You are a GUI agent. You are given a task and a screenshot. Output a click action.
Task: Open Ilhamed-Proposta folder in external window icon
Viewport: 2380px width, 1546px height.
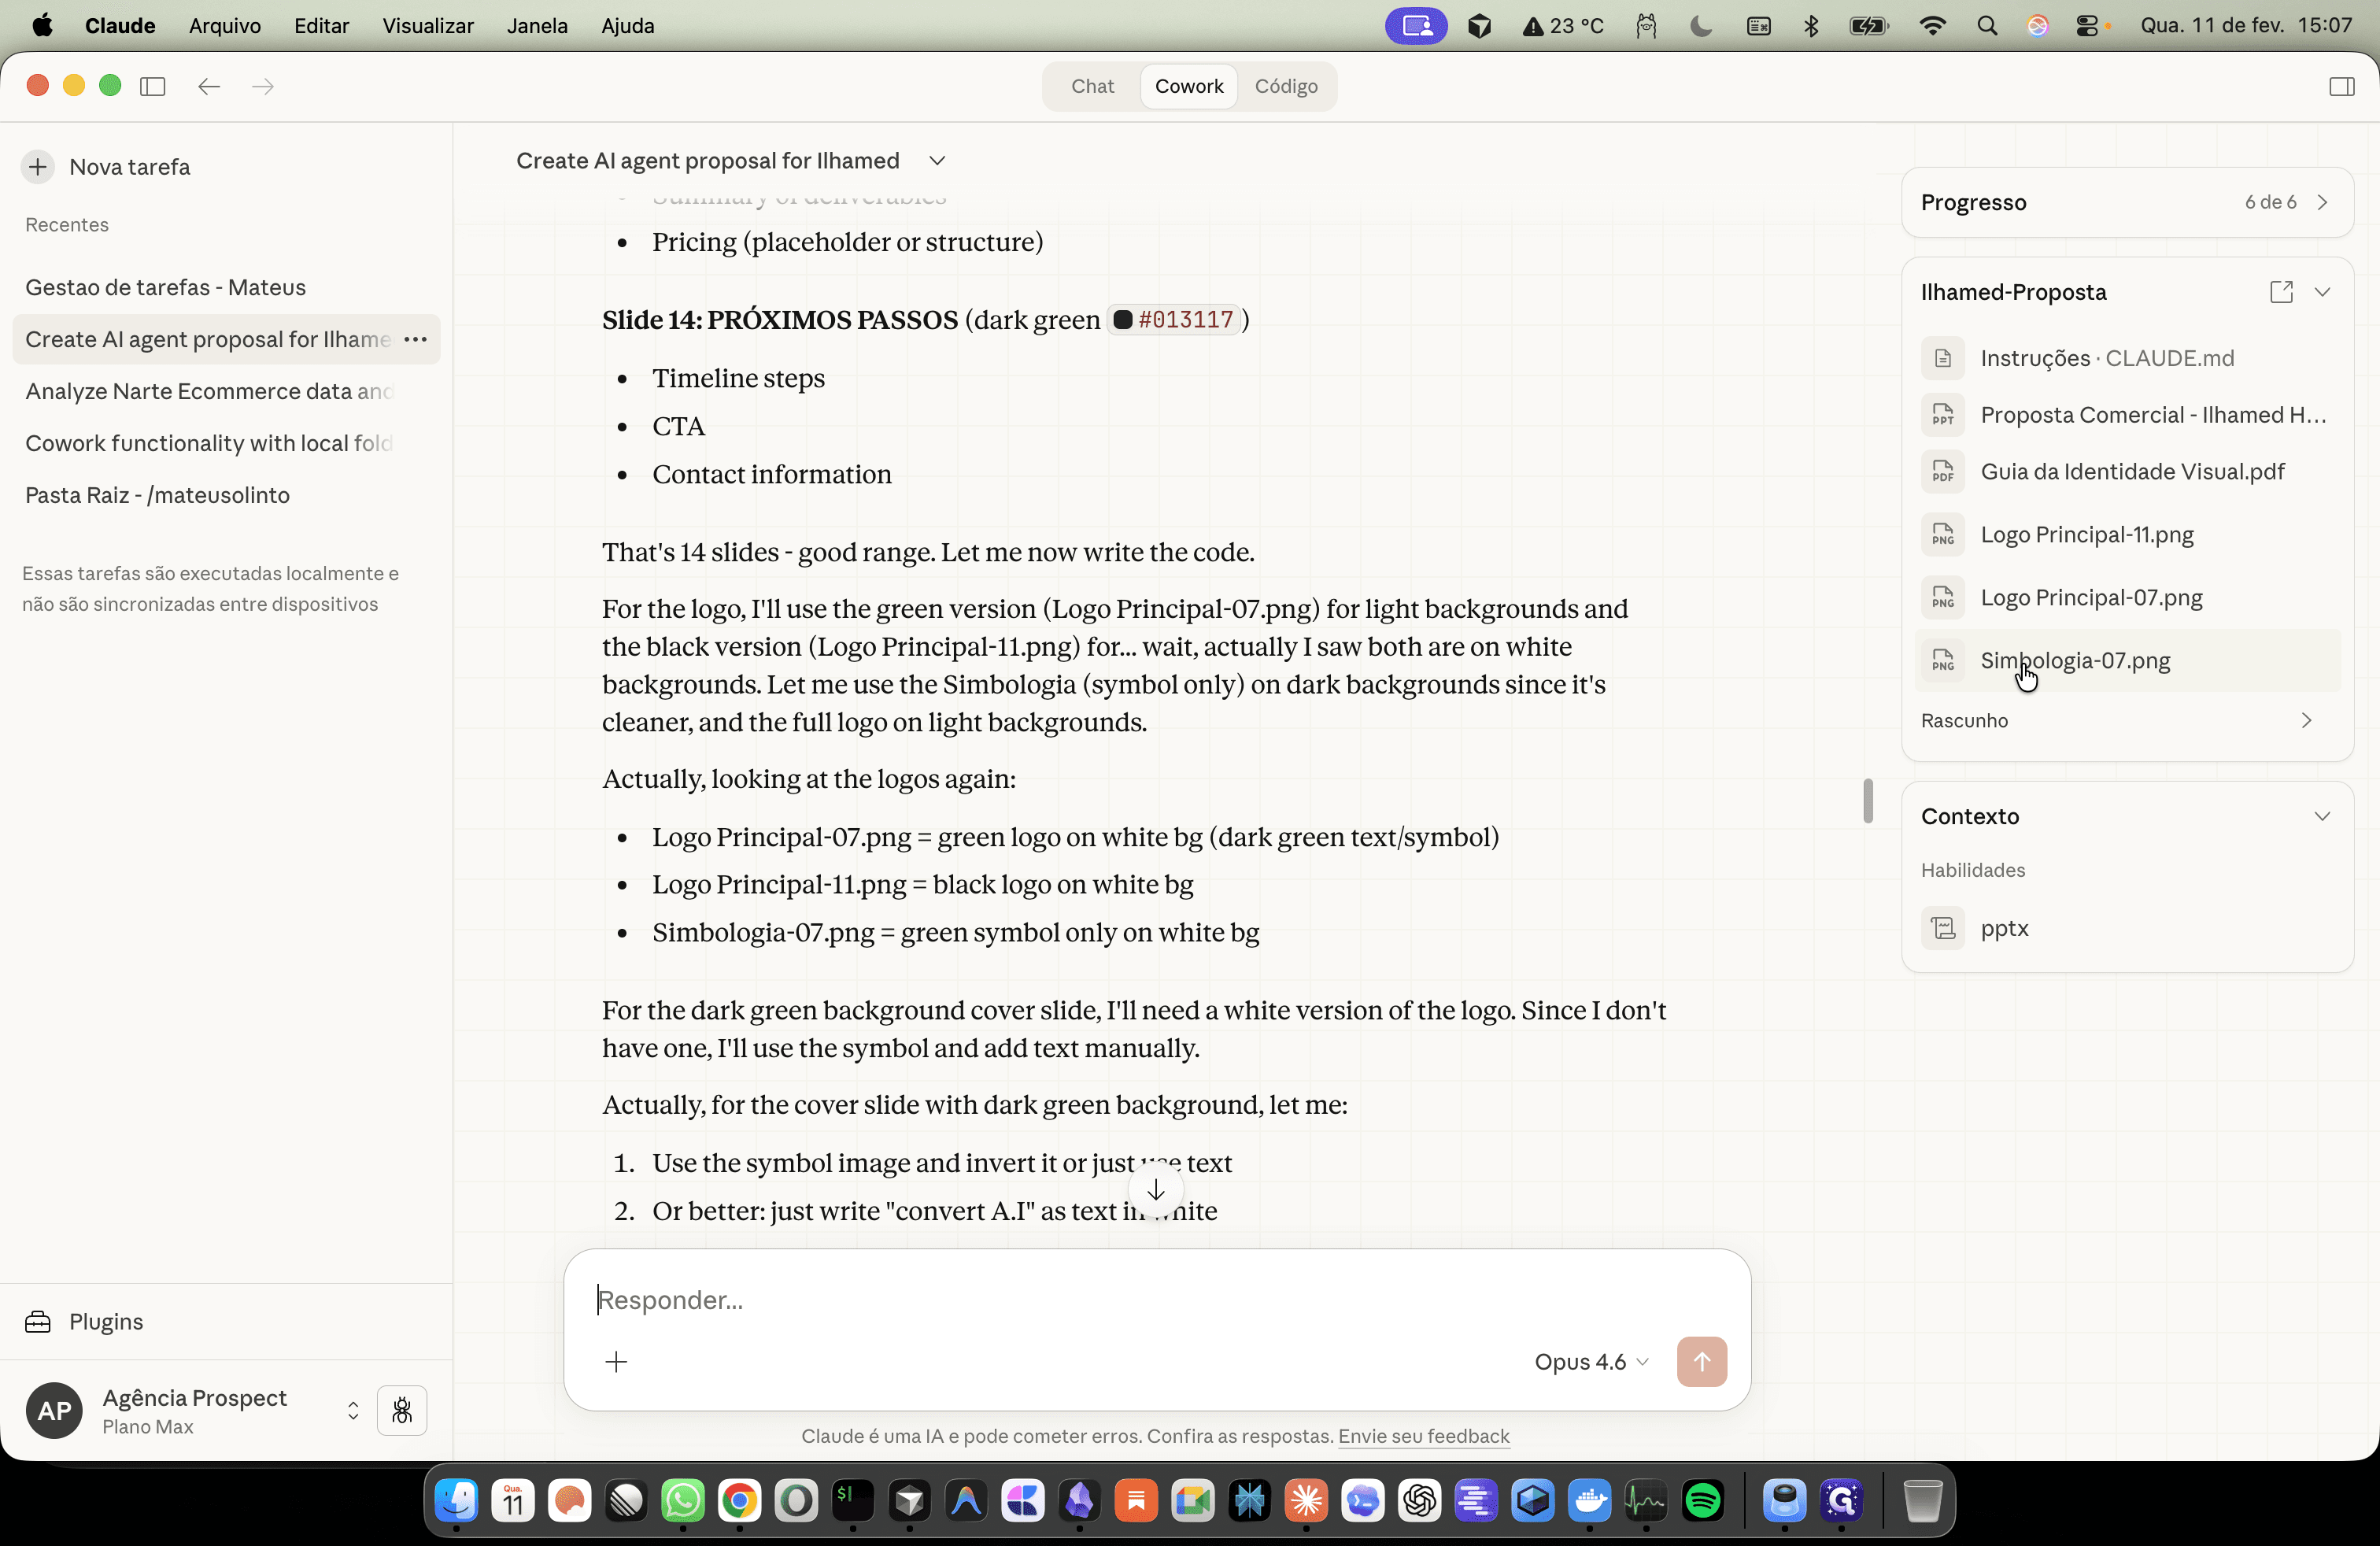click(x=2281, y=292)
